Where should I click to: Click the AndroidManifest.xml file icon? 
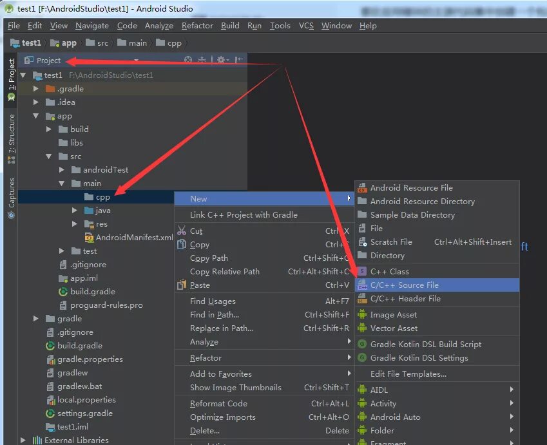click(89, 238)
